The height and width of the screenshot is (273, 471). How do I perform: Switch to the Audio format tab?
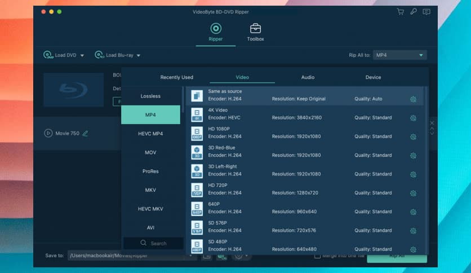[308, 77]
